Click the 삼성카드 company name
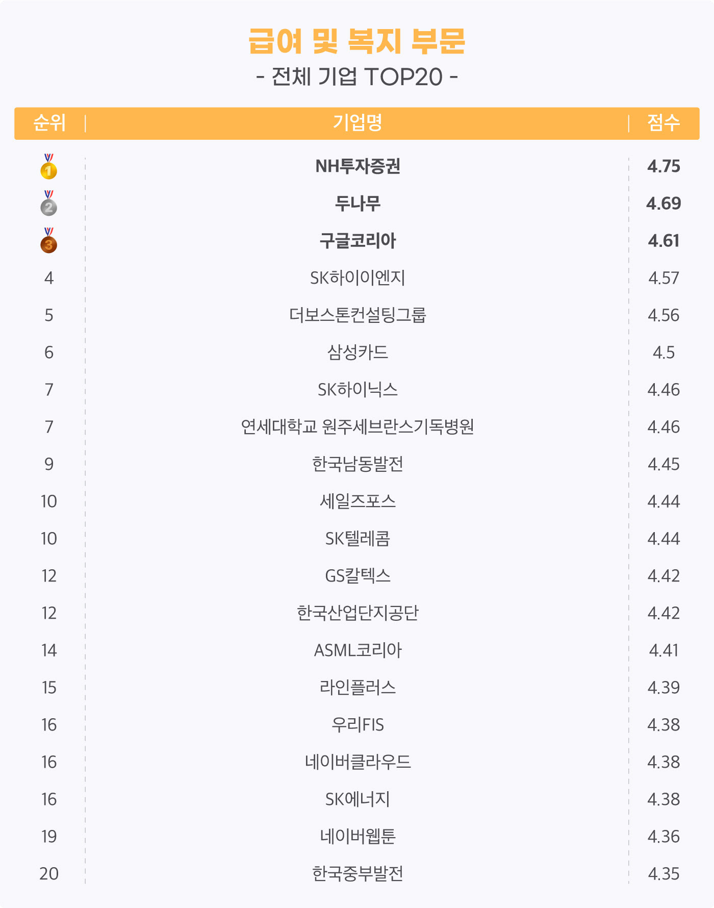This screenshot has width=714, height=908. tap(358, 352)
